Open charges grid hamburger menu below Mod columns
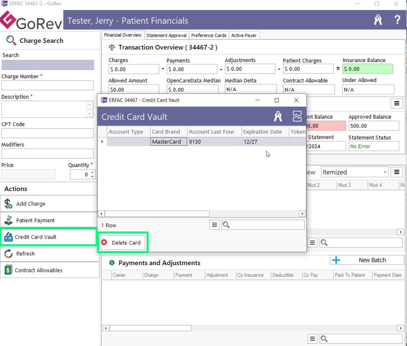 click(x=312, y=243)
